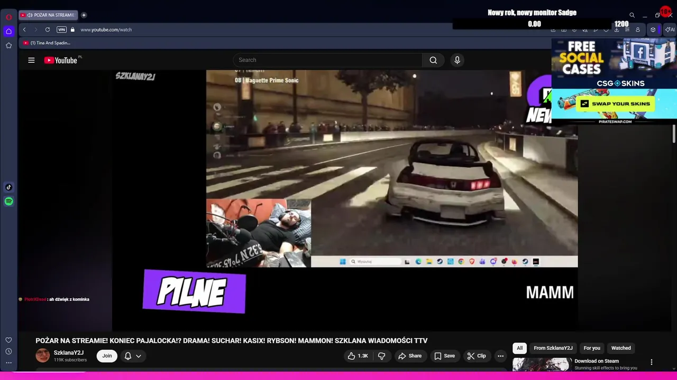Toggle the VPN badge in address bar
This screenshot has width=677, height=380.
(61, 30)
